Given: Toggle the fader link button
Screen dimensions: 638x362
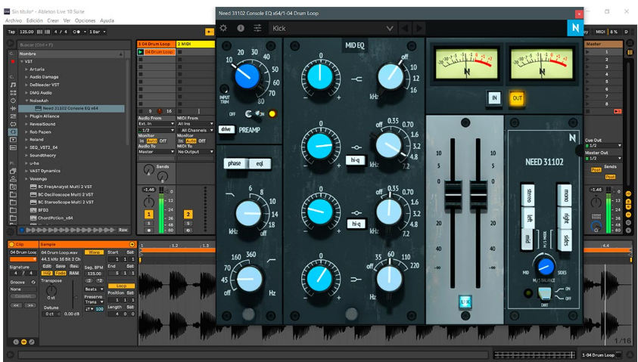Looking at the screenshot, I should pyautogui.click(x=465, y=301).
